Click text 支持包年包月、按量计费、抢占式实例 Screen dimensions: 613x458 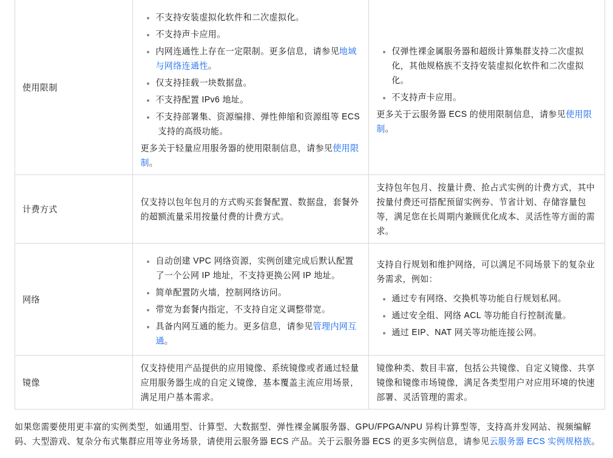[x=486, y=209]
